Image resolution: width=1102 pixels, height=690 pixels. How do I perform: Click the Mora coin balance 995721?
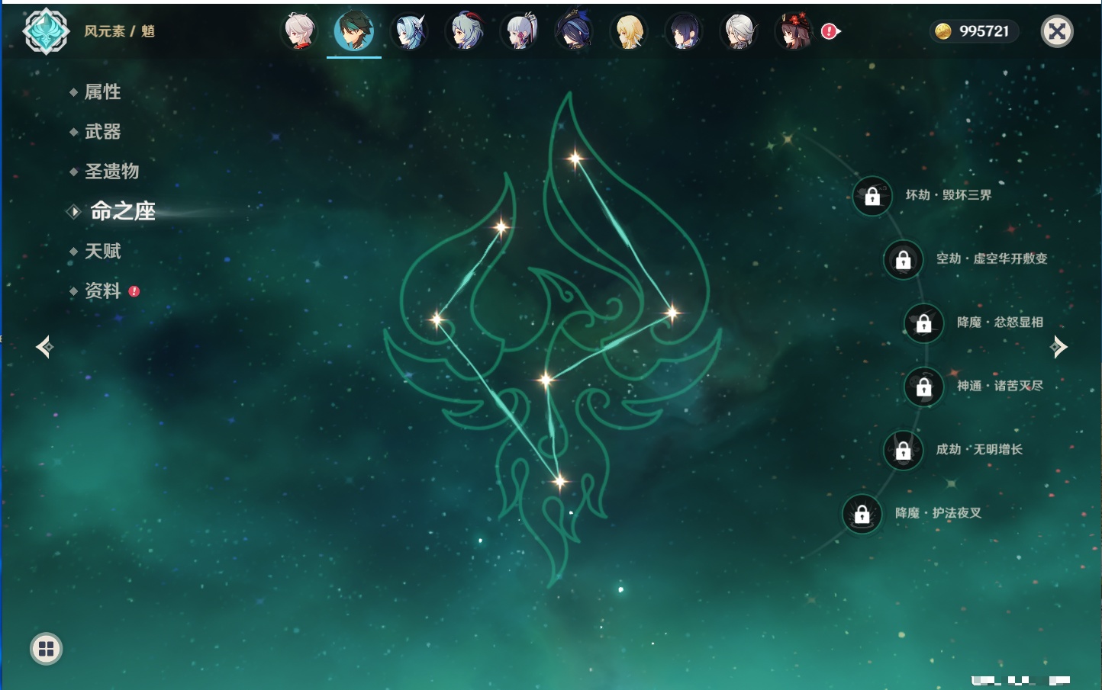pyautogui.click(x=974, y=31)
